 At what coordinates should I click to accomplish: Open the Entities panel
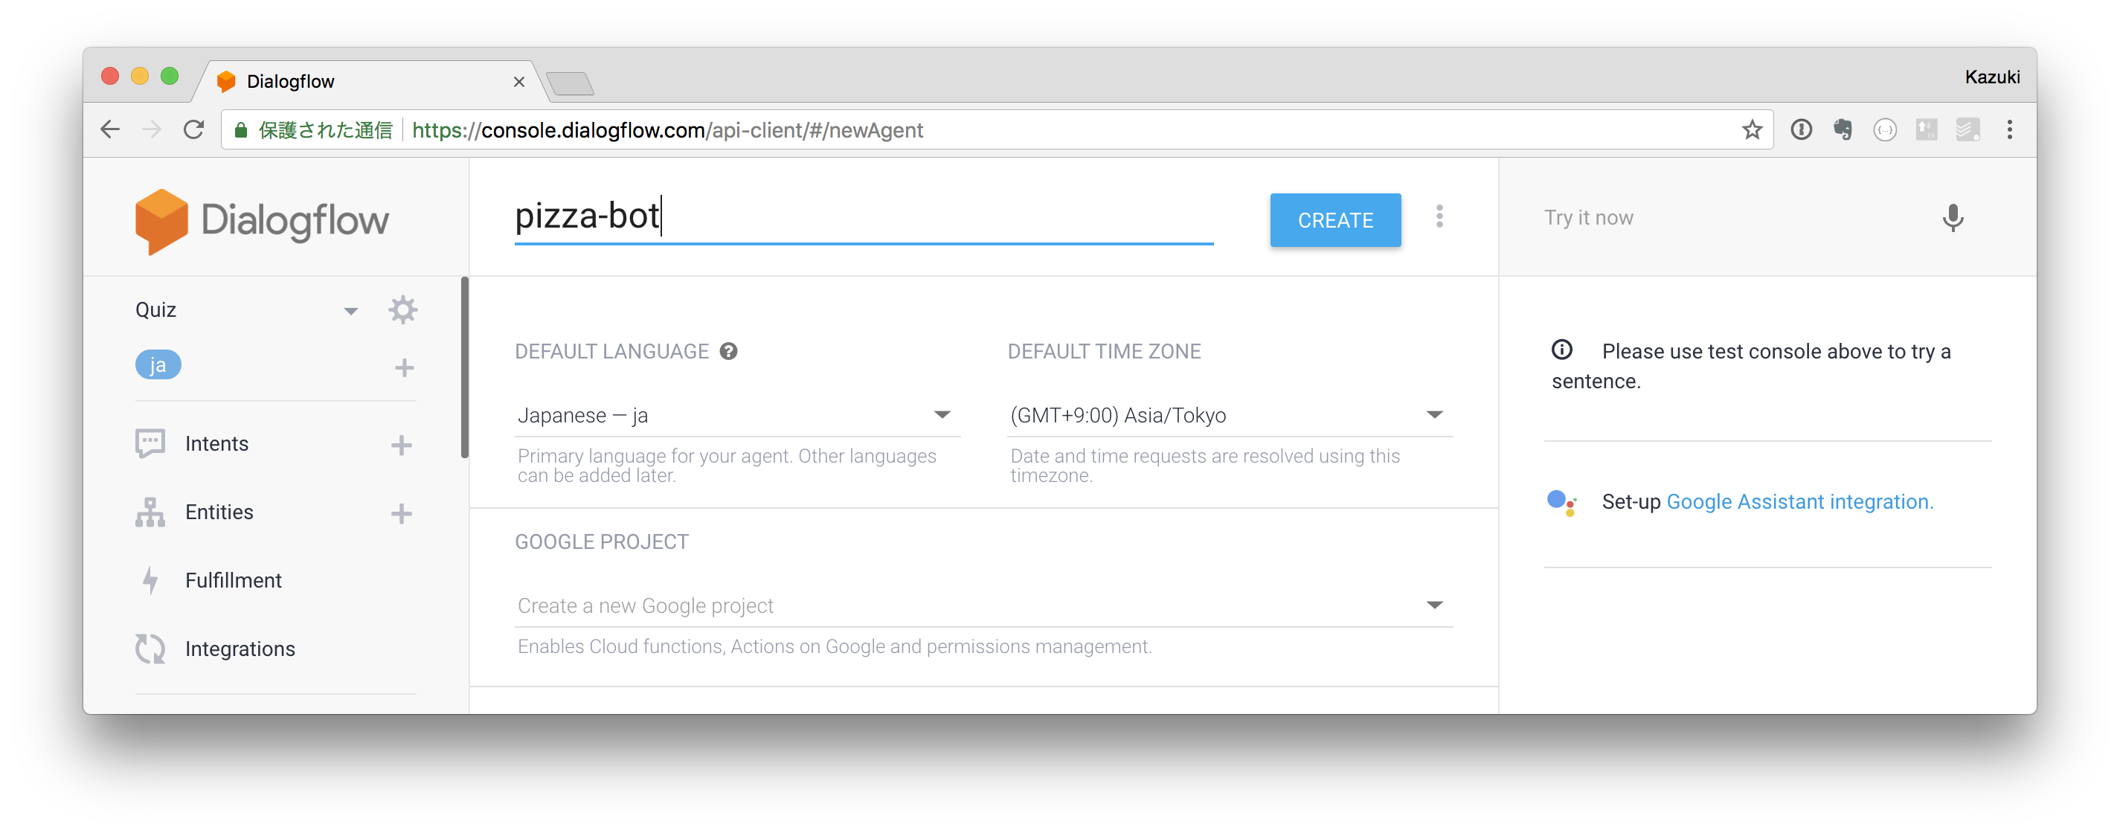[x=219, y=511]
